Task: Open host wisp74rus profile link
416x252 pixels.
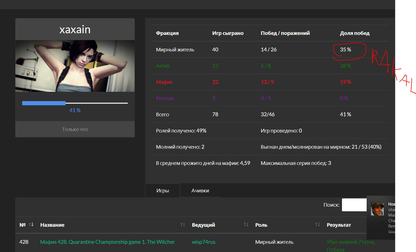Action: tap(203, 242)
